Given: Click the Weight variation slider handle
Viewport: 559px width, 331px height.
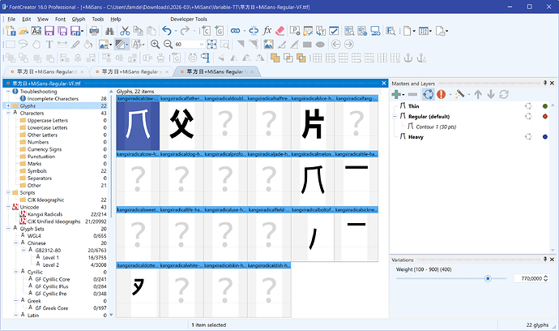Looking at the screenshot, I should (x=488, y=278).
